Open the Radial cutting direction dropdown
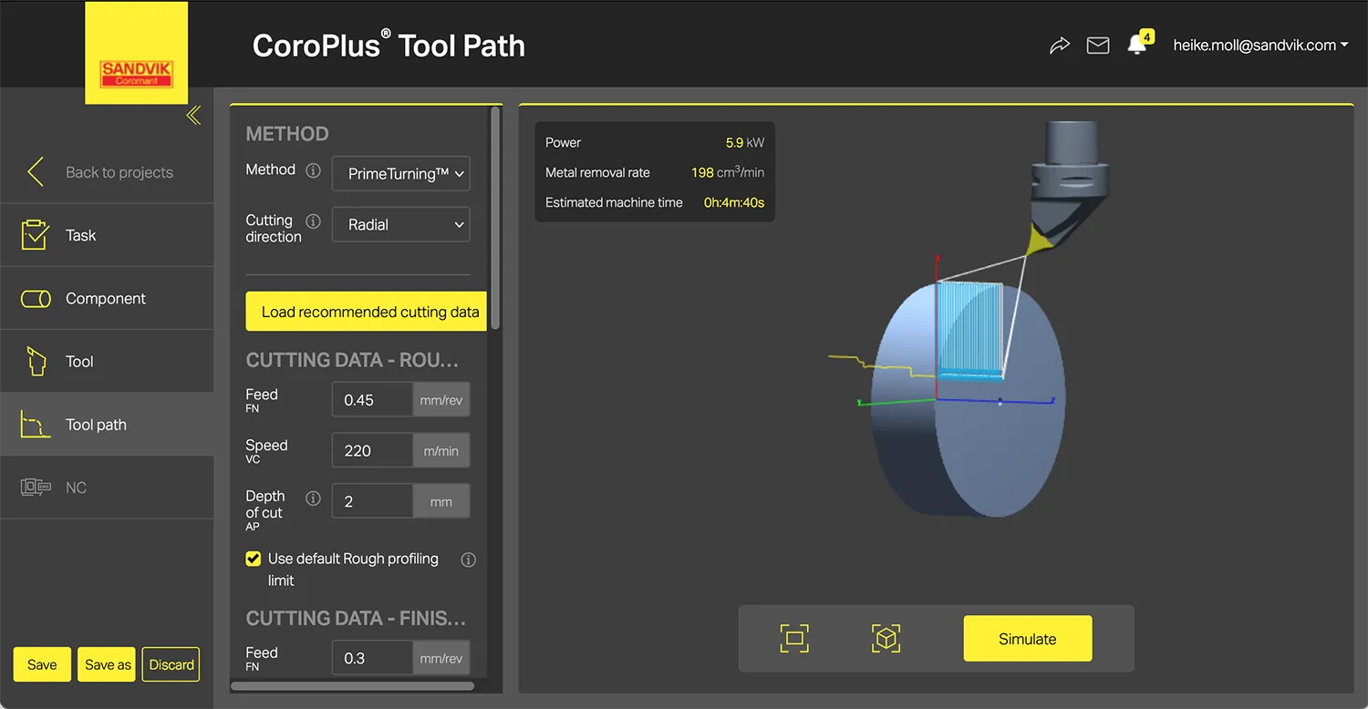 pos(401,225)
